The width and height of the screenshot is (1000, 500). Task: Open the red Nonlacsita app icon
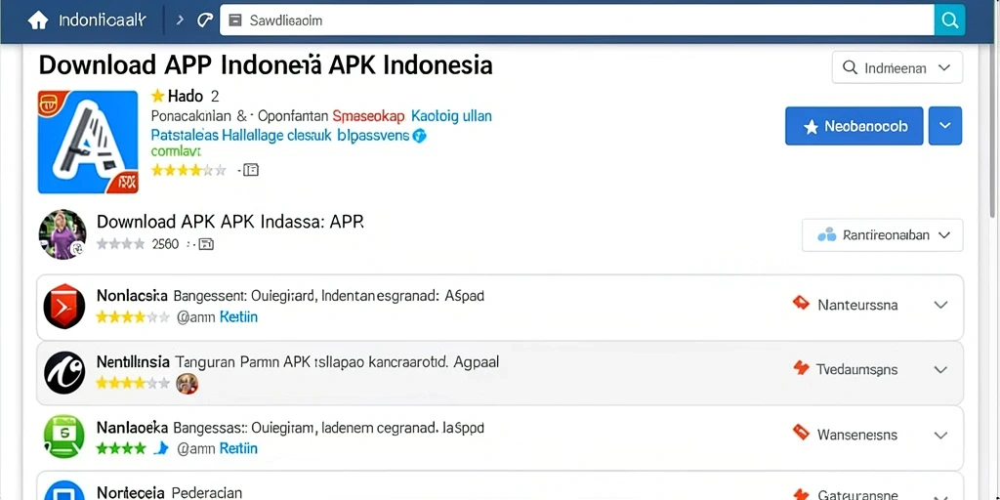(64, 306)
